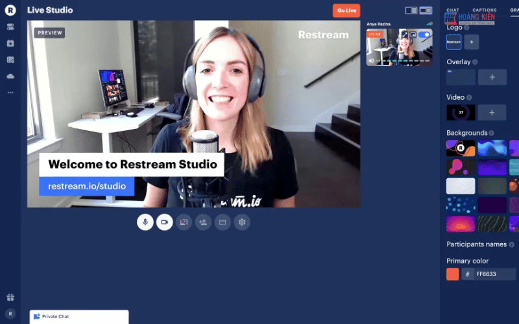Choose the dark gray background

(x=492, y=186)
